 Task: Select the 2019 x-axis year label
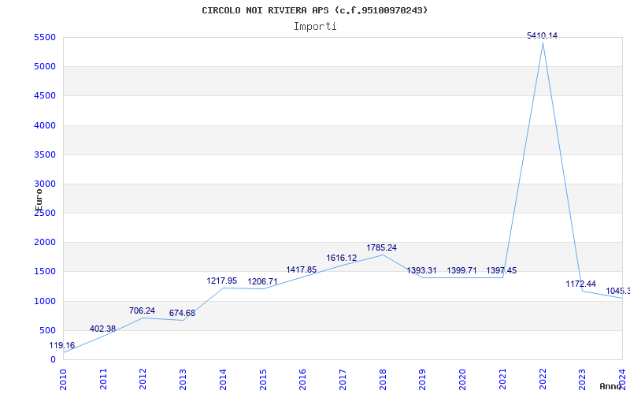422,379
